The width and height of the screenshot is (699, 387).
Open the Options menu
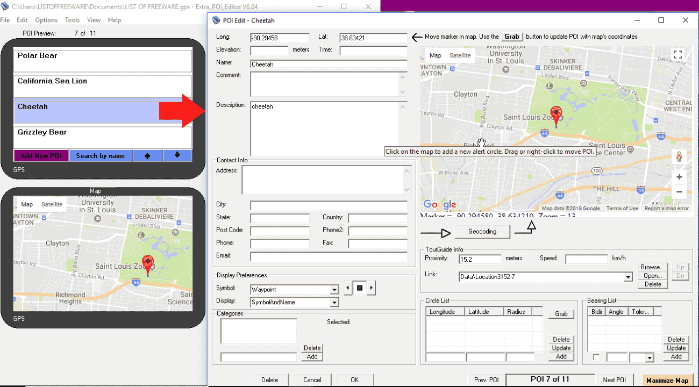(x=46, y=20)
